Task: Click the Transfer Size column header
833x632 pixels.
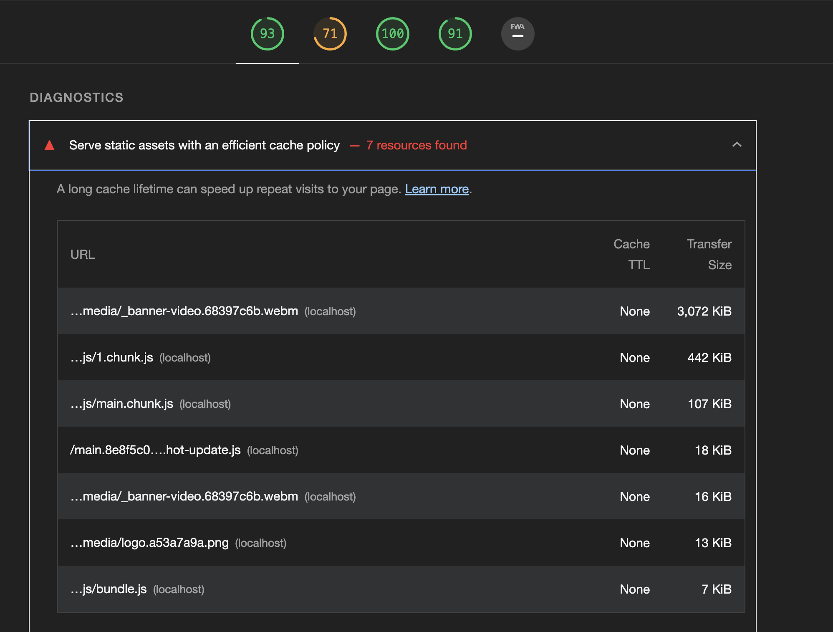Action: (x=709, y=254)
